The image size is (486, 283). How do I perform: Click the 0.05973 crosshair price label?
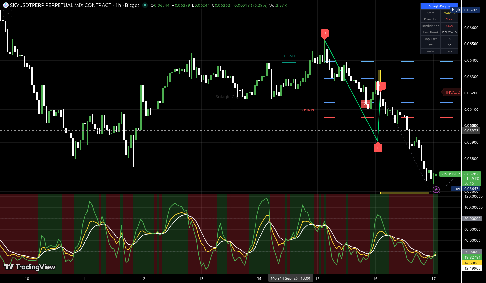click(x=471, y=131)
